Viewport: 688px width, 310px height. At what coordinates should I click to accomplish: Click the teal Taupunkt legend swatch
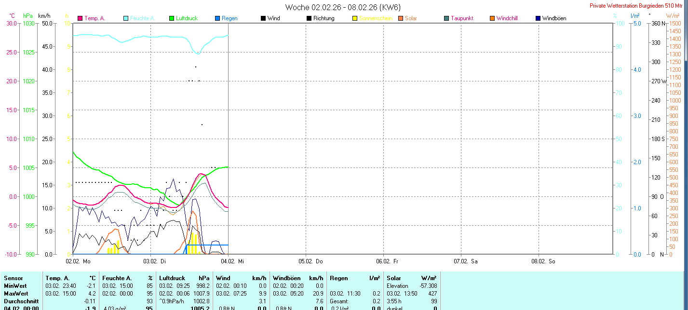(446, 18)
